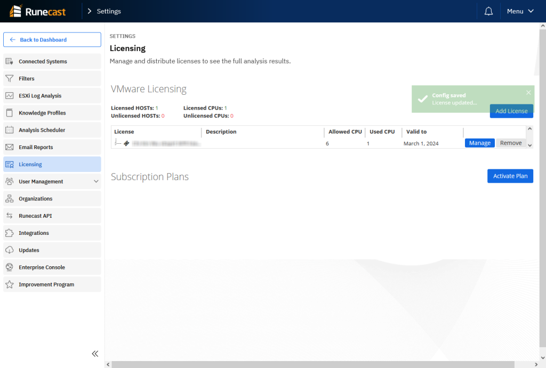Open the Integrations page

tap(52, 233)
